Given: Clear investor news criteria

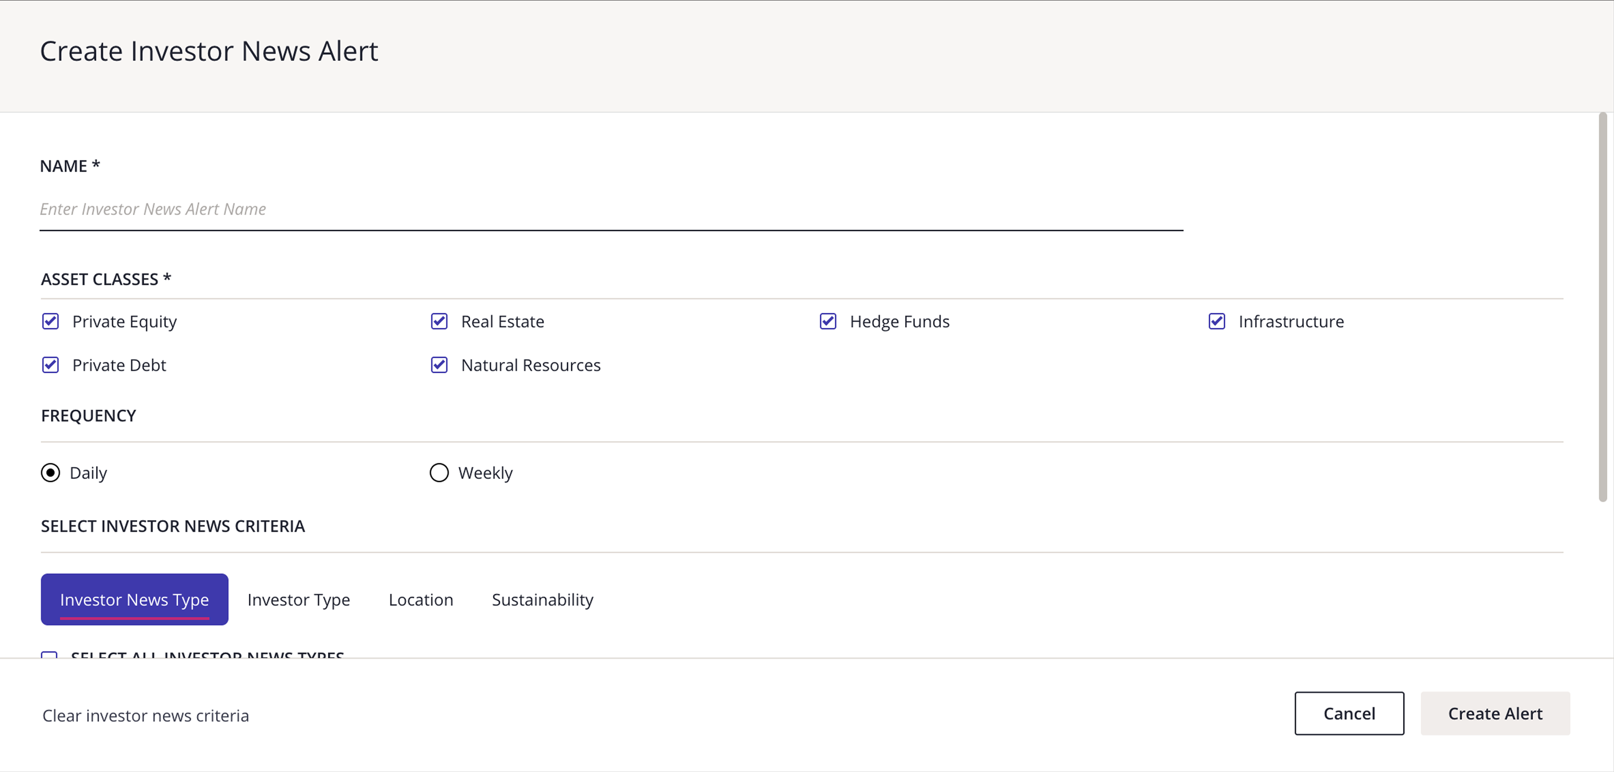Looking at the screenshot, I should [146, 715].
